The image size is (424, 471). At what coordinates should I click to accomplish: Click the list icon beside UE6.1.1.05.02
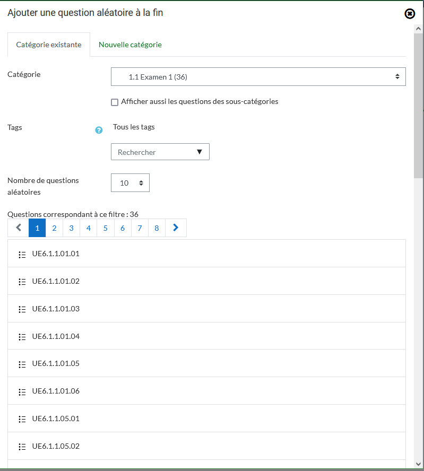click(22, 447)
